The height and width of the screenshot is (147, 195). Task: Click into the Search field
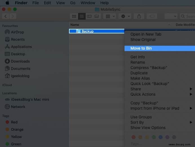click(x=187, y=16)
